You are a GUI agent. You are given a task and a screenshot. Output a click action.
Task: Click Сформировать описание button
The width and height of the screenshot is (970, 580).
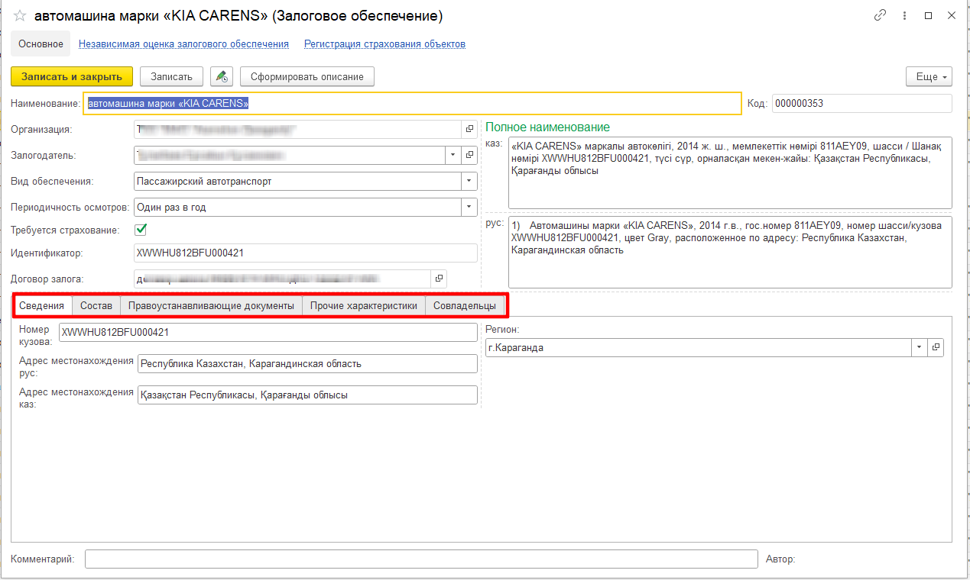(x=307, y=76)
